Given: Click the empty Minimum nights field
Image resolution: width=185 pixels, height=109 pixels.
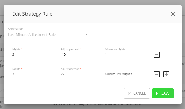Looking at the screenshot, I should [x=125, y=74].
